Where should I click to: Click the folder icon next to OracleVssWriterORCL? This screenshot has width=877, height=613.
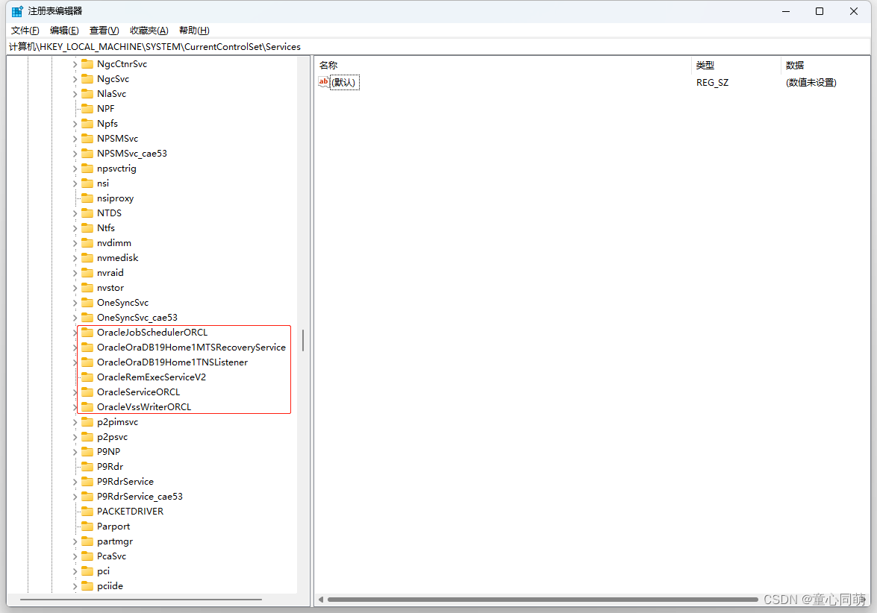[87, 407]
